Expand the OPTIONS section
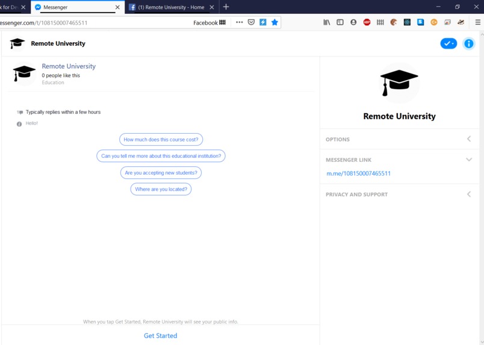This screenshot has height=345, width=484. click(400, 139)
